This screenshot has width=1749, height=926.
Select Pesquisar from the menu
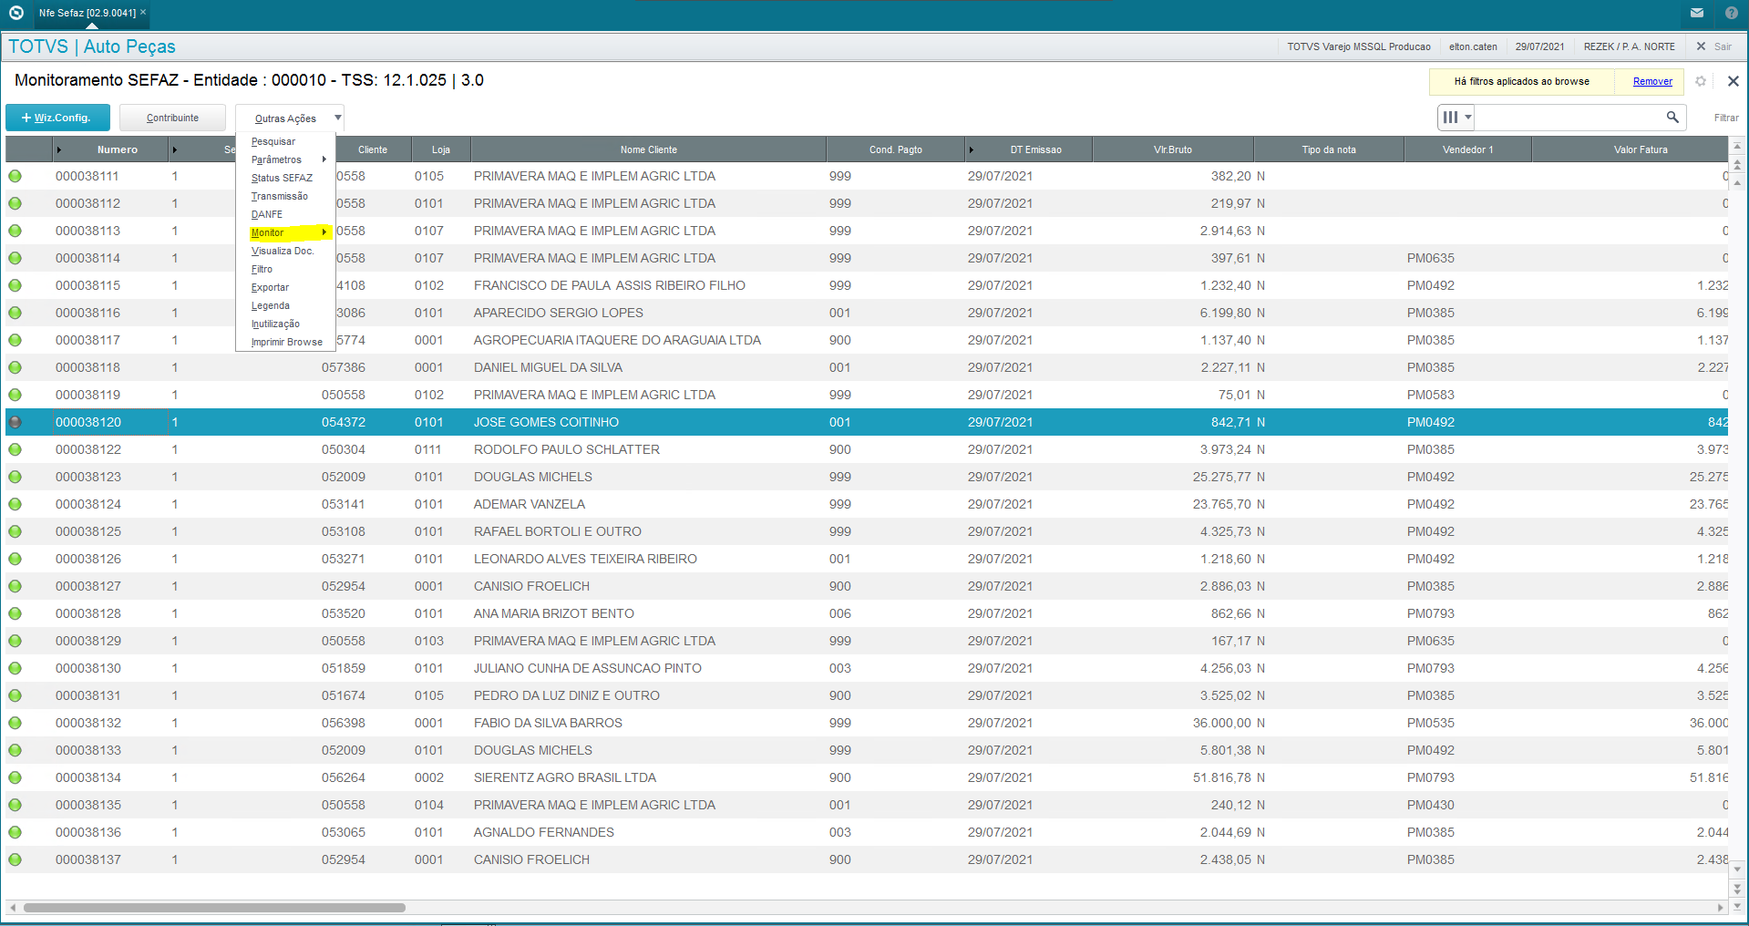click(x=285, y=141)
